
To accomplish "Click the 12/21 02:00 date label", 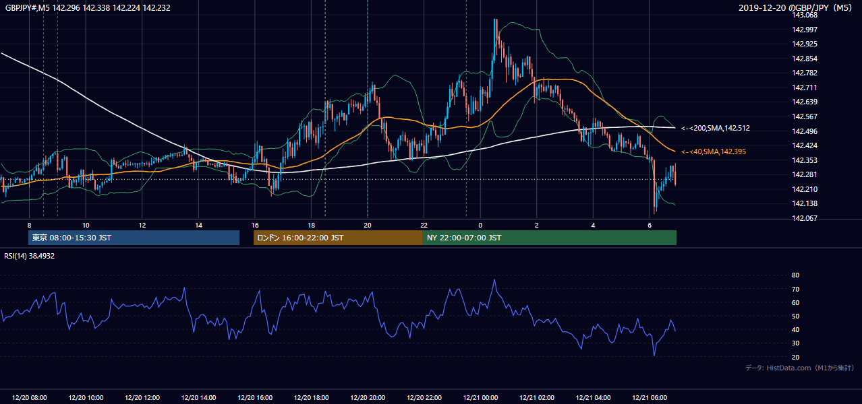I will pos(536,398).
